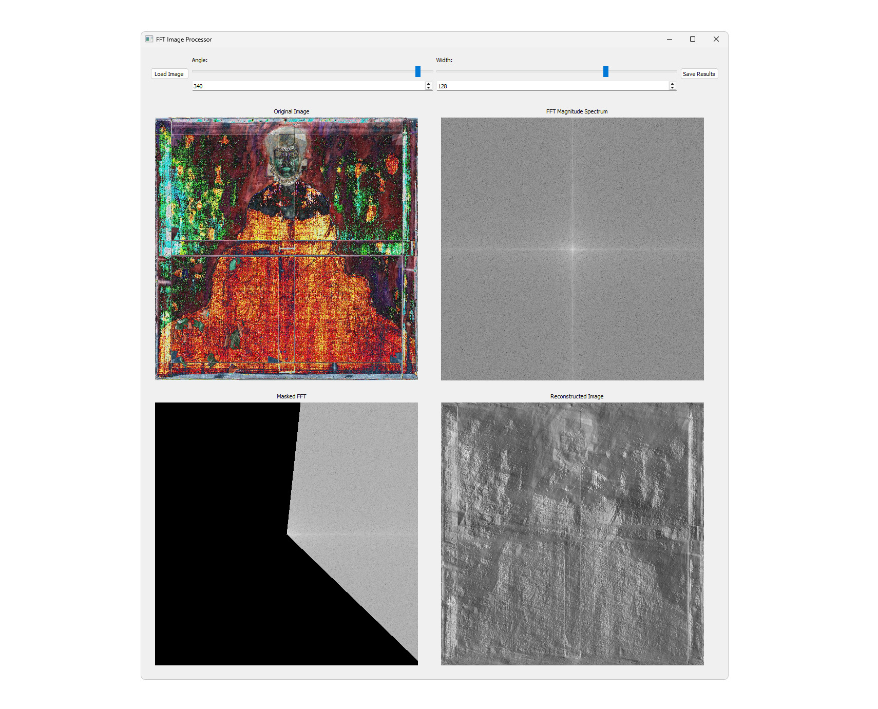
Task: Select the Masked FFT preview
Action: [286, 534]
